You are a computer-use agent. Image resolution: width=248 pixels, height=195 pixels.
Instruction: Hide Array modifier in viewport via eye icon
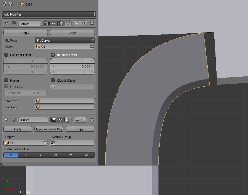53,24
